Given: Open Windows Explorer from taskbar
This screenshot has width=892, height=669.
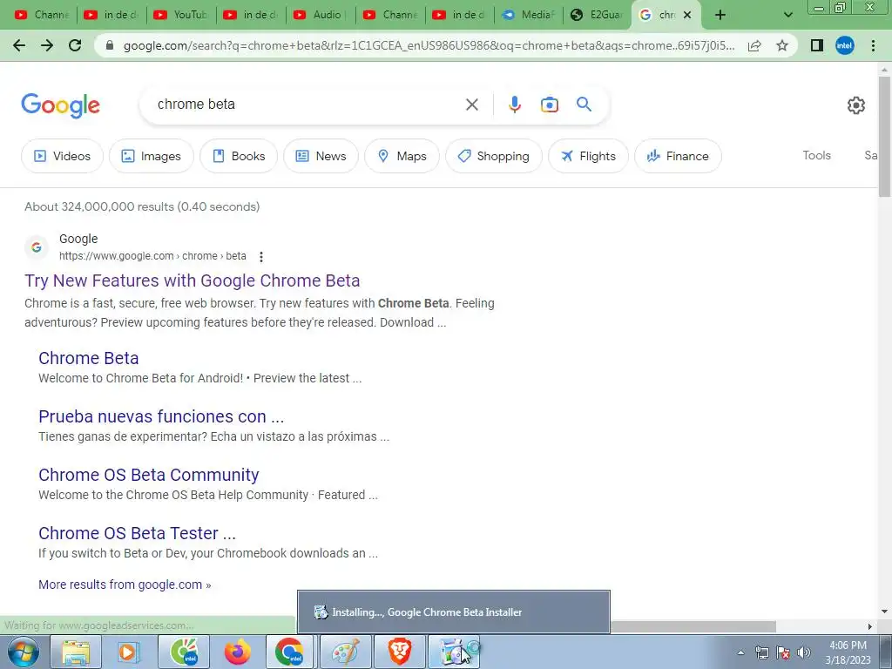Looking at the screenshot, I should (x=76, y=652).
